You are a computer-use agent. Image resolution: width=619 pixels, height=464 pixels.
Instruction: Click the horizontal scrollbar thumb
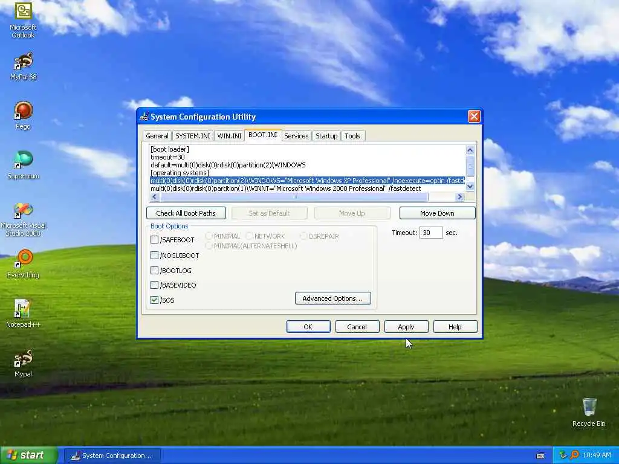(294, 196)
